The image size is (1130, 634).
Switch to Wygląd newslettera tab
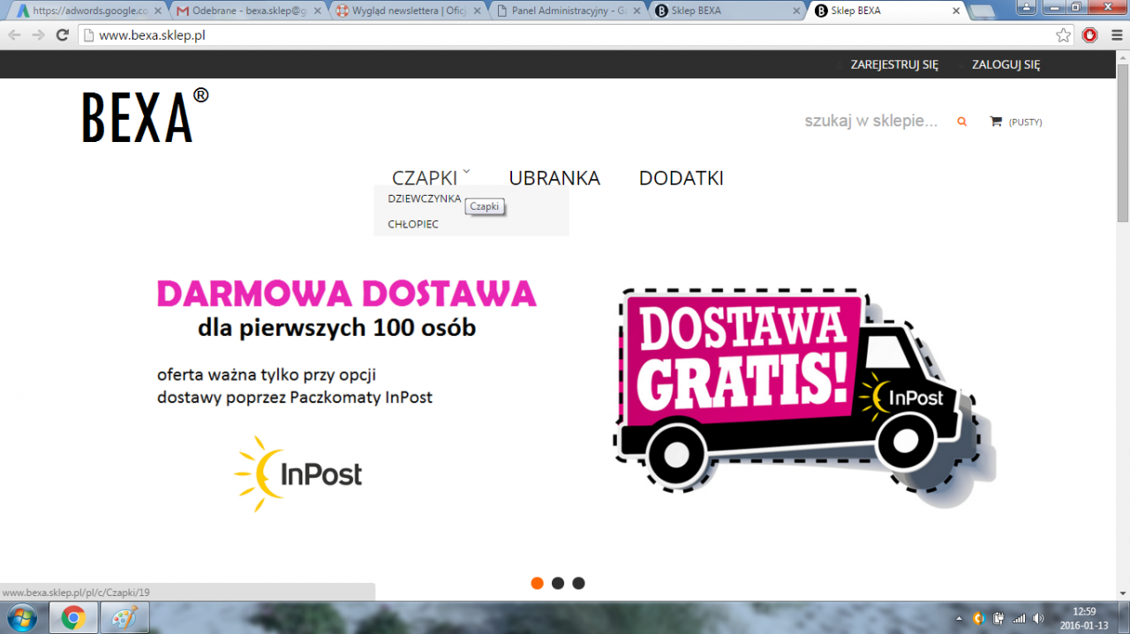pos(405,11)
